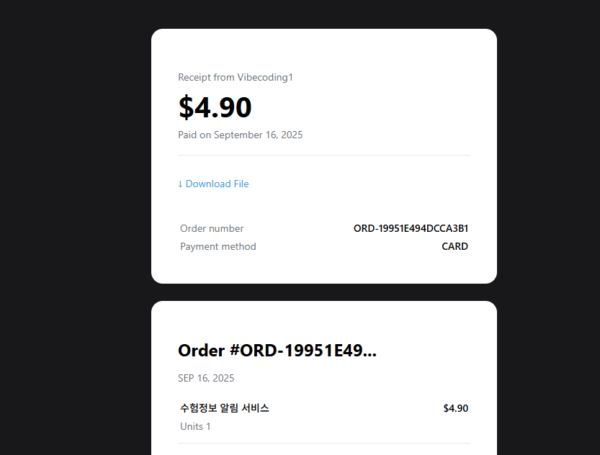Click the down-arrow download icon
The image size is (600, 455).
180,184
